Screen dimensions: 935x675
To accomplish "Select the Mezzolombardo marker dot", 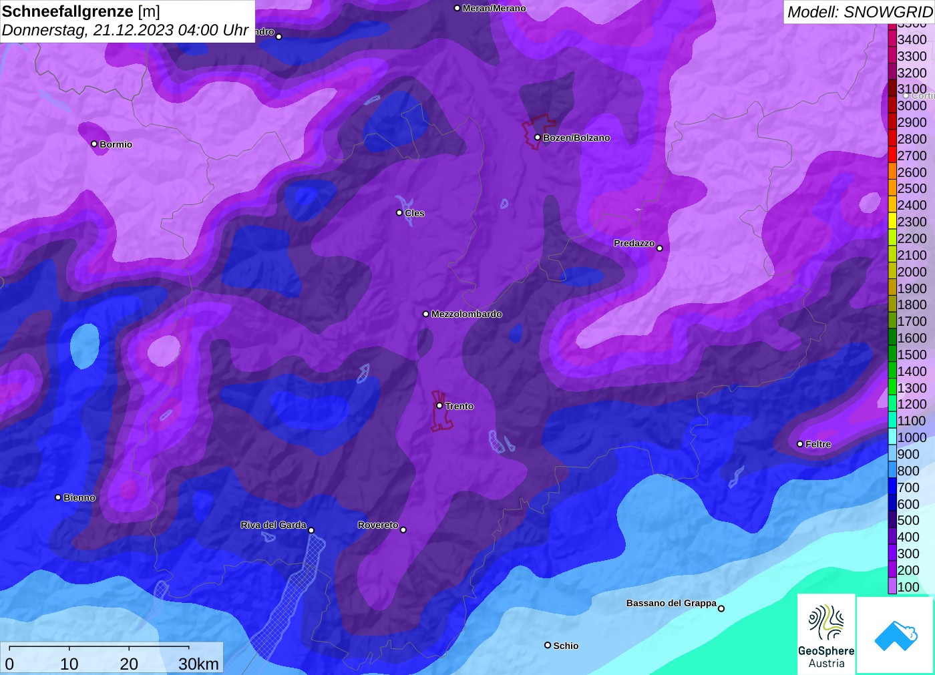I will coord(426,313).
